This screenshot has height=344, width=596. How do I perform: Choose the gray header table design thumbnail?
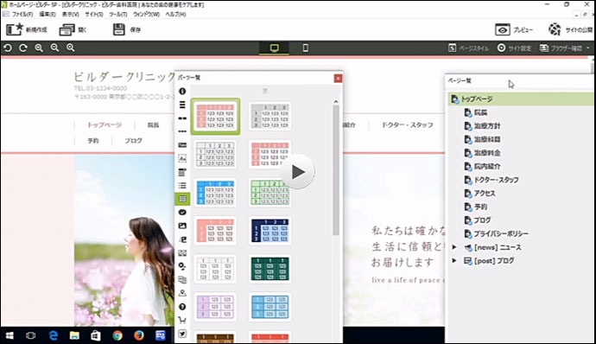coord(269,116)
